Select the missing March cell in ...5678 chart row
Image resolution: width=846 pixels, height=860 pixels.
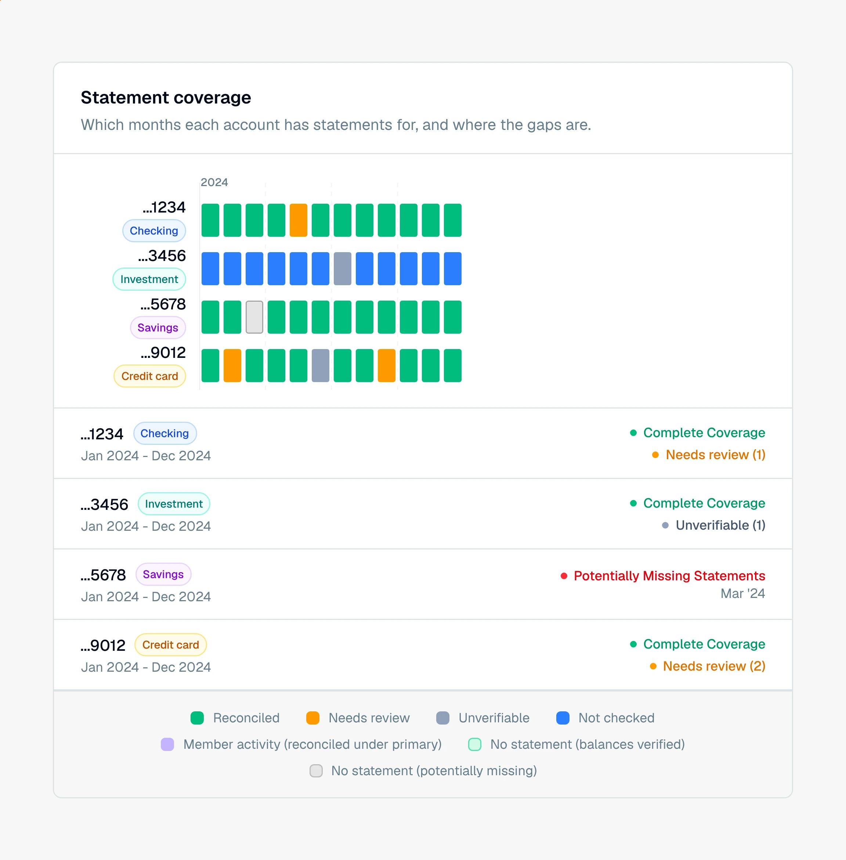(254, 317)
